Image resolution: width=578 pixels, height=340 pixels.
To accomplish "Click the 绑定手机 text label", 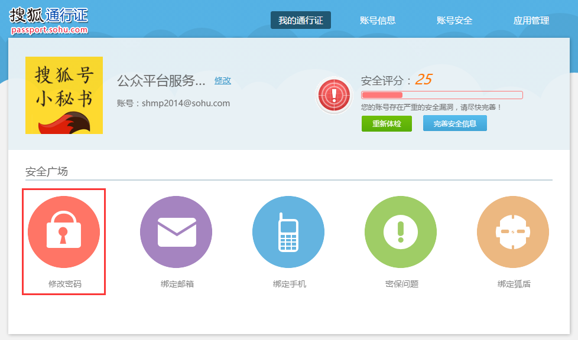I will [x=290, y=284].
